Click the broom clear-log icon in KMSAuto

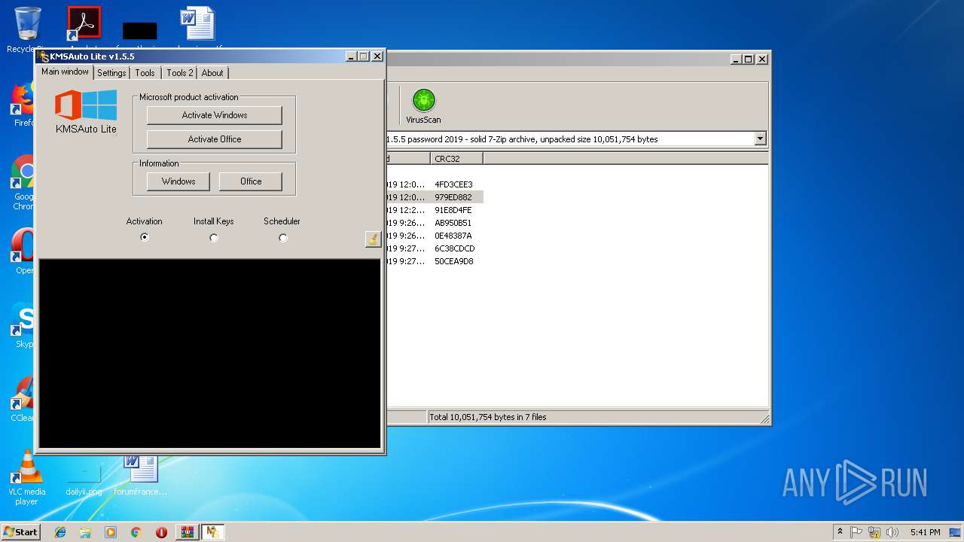click(x=372, y=239)
